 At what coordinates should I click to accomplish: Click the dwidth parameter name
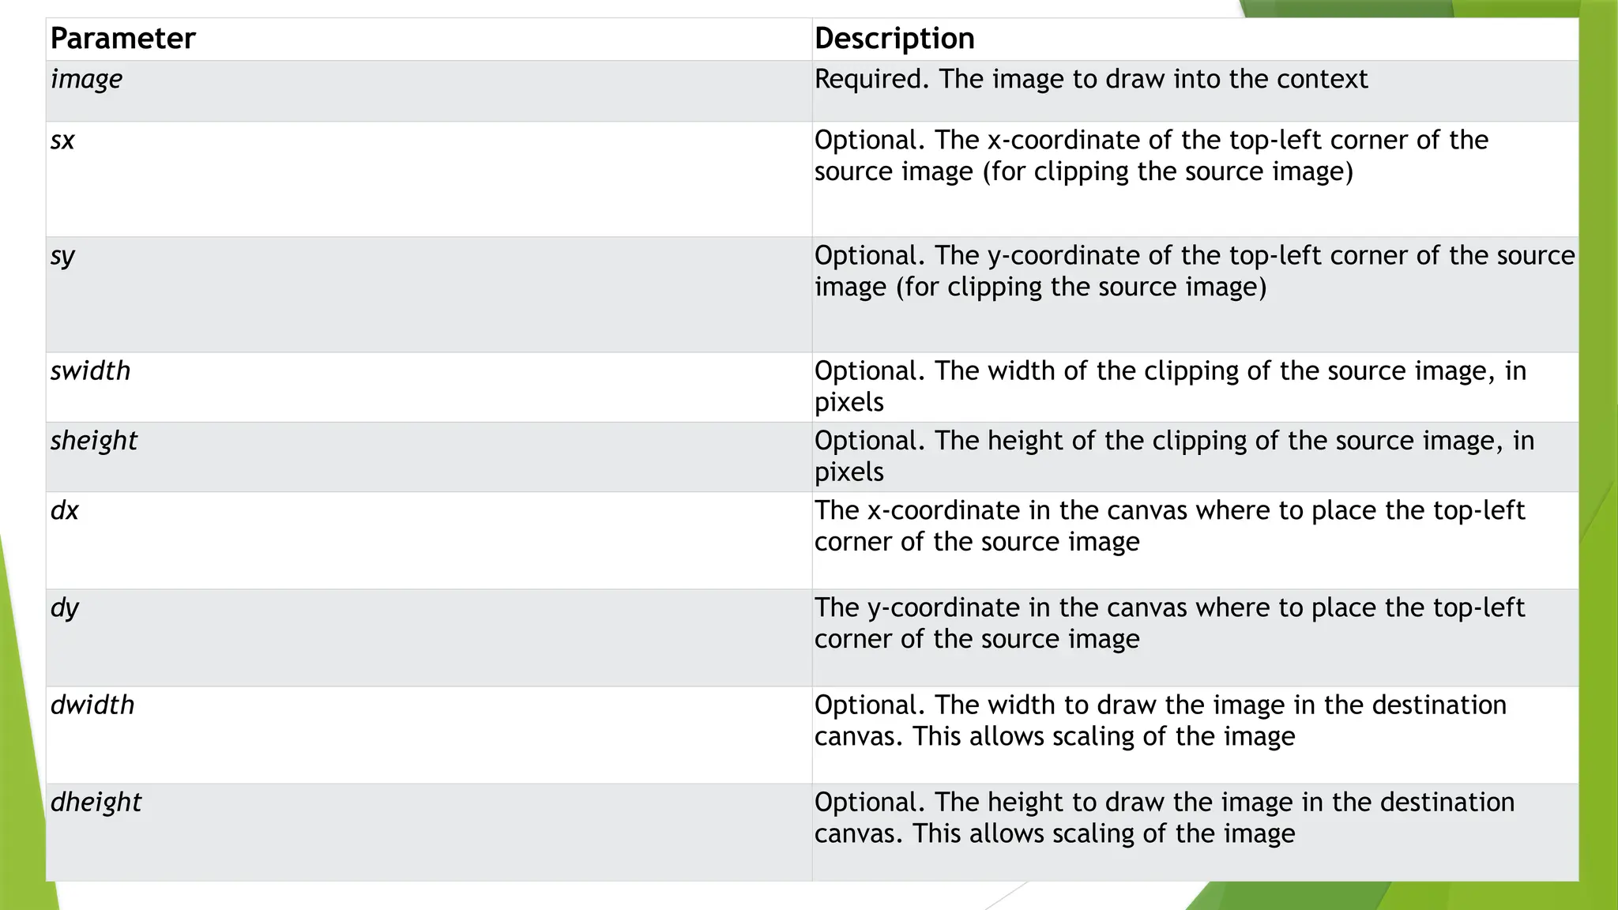click(x=92, y=705)
